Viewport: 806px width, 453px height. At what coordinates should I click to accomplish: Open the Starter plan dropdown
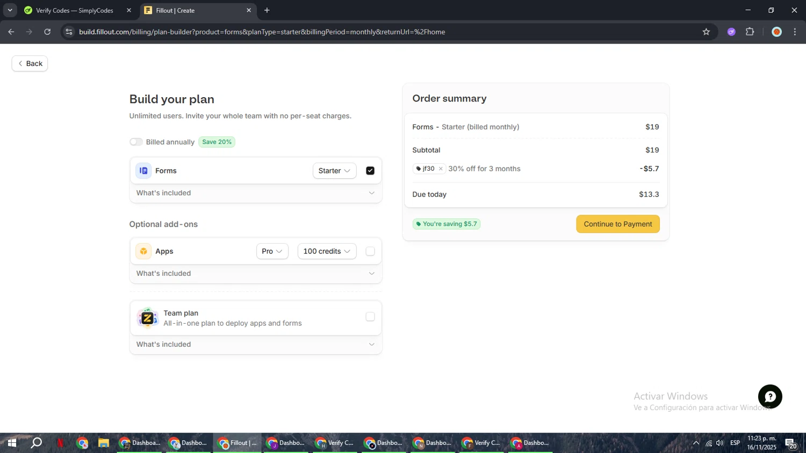[x=334, y=171]
